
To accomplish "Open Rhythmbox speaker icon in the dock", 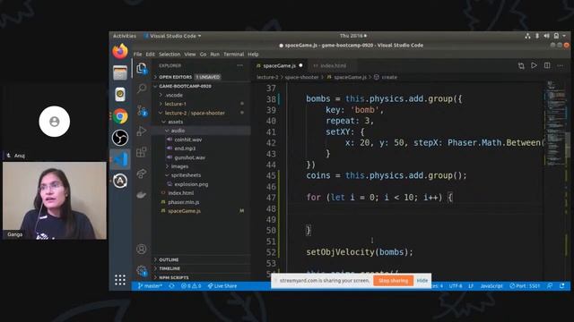I will click(x=120, y=95).
